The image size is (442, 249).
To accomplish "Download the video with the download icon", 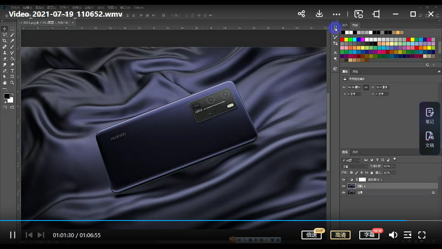I will (319, 14).
